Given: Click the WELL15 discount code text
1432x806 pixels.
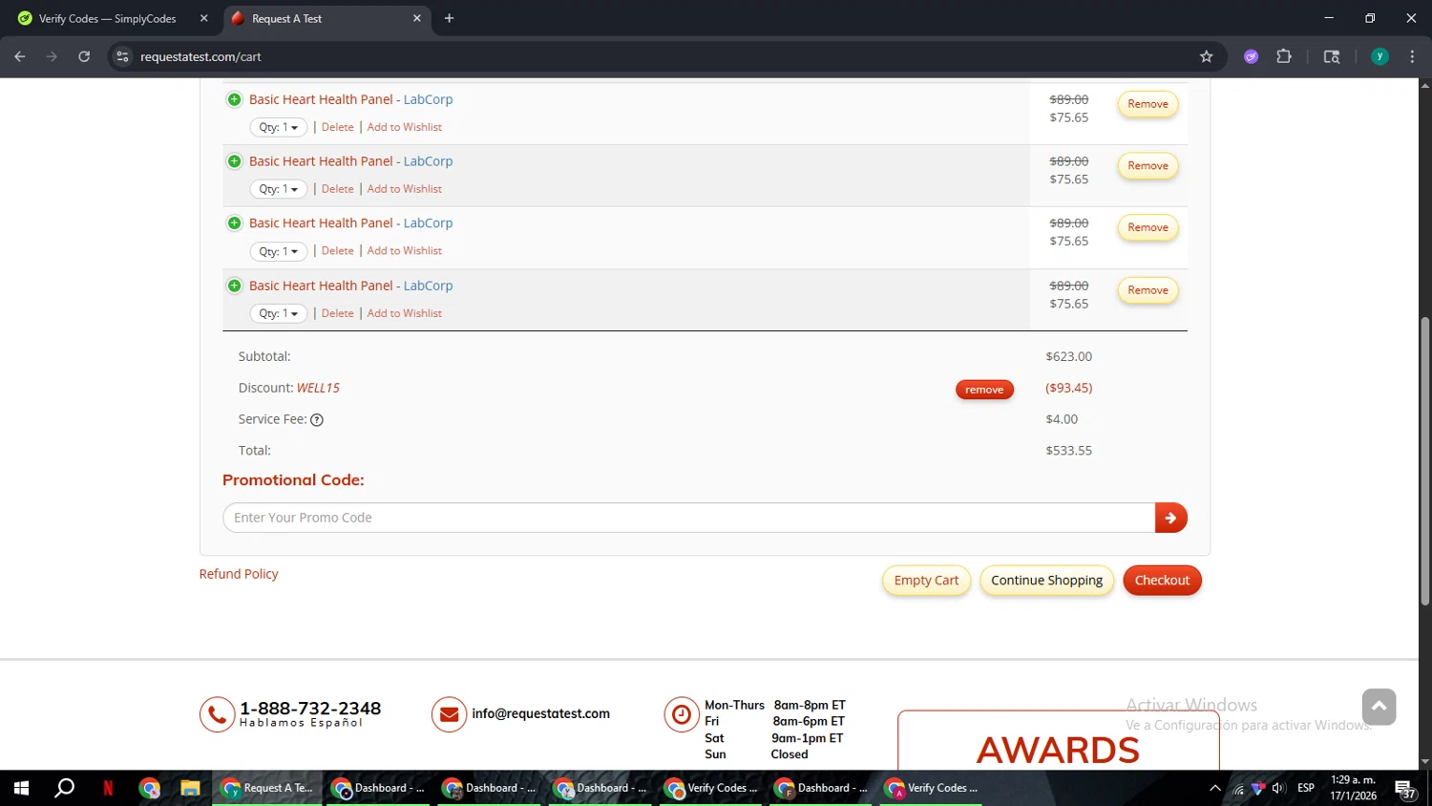Looking at the screenshot, I should pyautogui.click(x=318, y=388).
